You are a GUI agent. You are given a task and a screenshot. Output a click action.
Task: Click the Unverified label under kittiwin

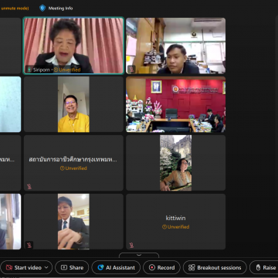(176, 227)
